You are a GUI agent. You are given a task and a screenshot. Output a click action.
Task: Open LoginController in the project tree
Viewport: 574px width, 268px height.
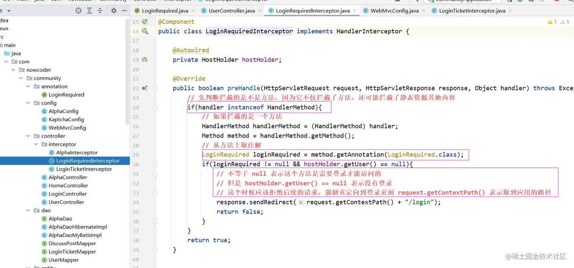pos(68,194)
